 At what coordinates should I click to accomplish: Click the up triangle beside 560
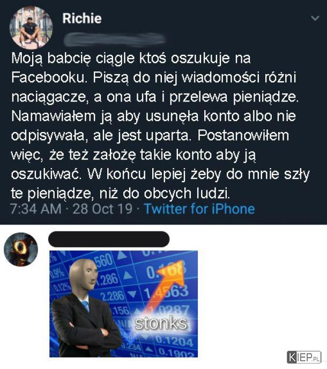122,256
